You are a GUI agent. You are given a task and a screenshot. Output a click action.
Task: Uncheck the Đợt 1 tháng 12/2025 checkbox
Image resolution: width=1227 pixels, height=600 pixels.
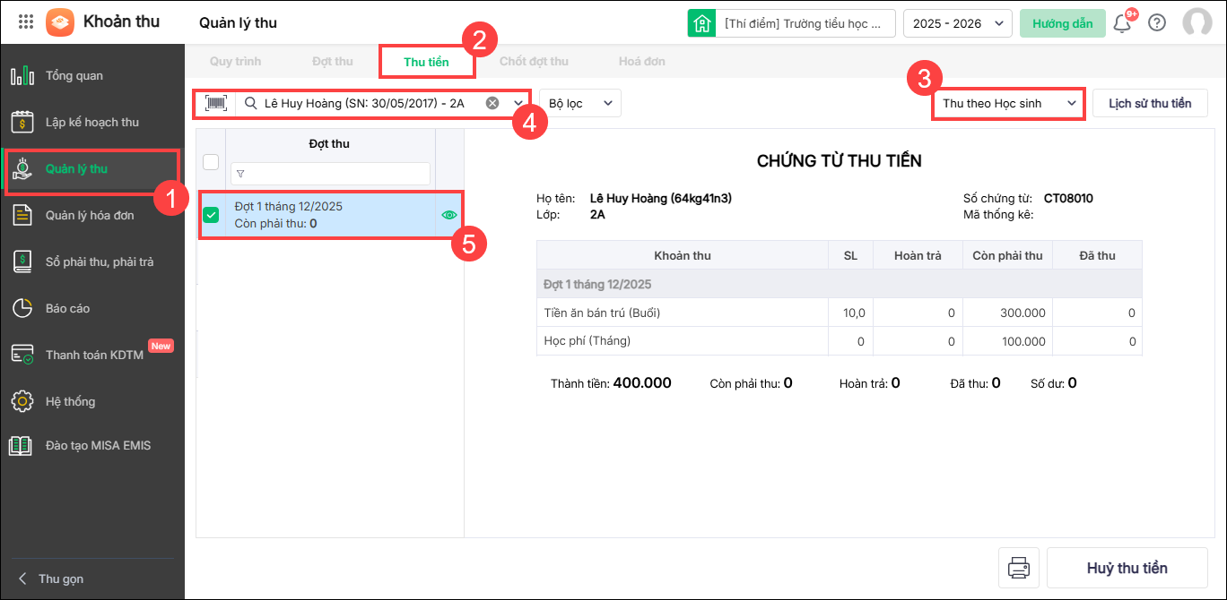point(211,215)
